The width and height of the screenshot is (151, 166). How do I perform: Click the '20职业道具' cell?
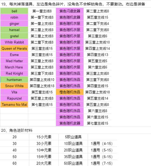73,150
